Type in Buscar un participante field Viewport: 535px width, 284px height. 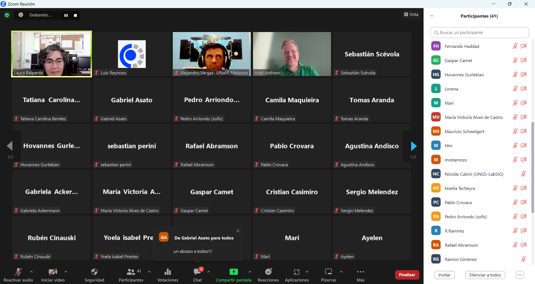[480, 33]
